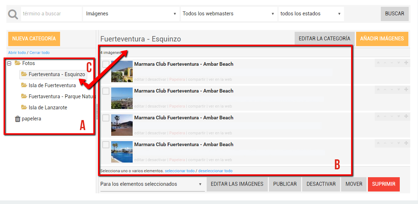Image resolution: width=418 pixels, height=204 pixels.
Task: Move fourth image row (blue pool) up one
Action: [385, 143]
